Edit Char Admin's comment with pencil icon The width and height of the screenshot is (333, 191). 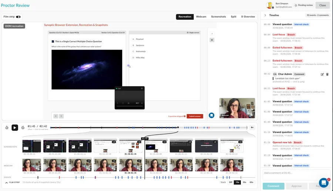(x=322, y=74)
